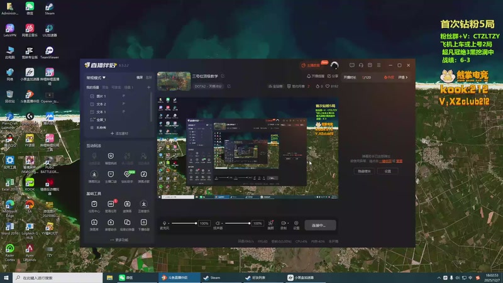Click the Windows Start button
The image size is (503, 283).
click(6, 278)
